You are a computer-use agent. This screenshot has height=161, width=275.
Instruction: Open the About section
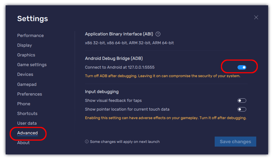[23, 143]
